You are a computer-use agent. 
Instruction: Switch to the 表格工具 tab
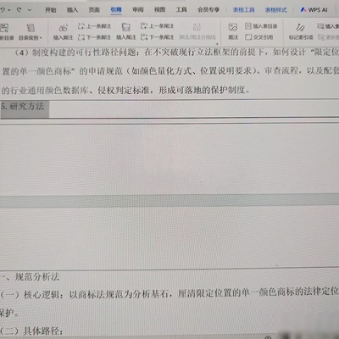point(243,10)
